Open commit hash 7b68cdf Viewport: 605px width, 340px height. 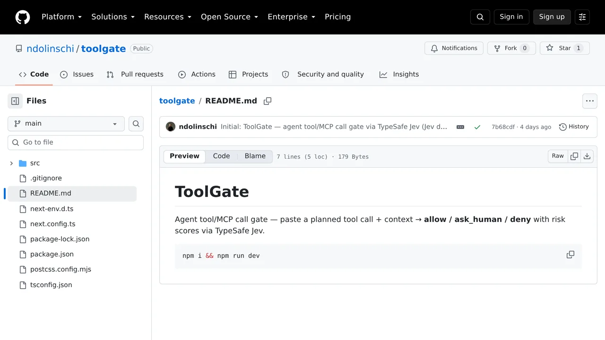pos(503,127)
